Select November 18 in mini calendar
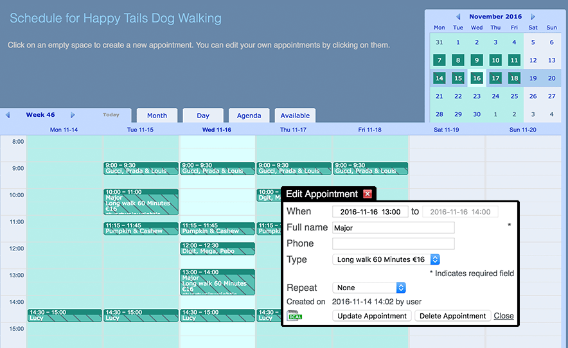568x348 pixels. (x=514, y=78)
